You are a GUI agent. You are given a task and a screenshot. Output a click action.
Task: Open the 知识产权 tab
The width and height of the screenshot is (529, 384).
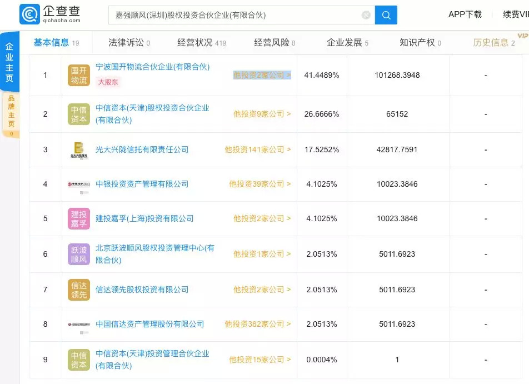[x=420, y=43]
